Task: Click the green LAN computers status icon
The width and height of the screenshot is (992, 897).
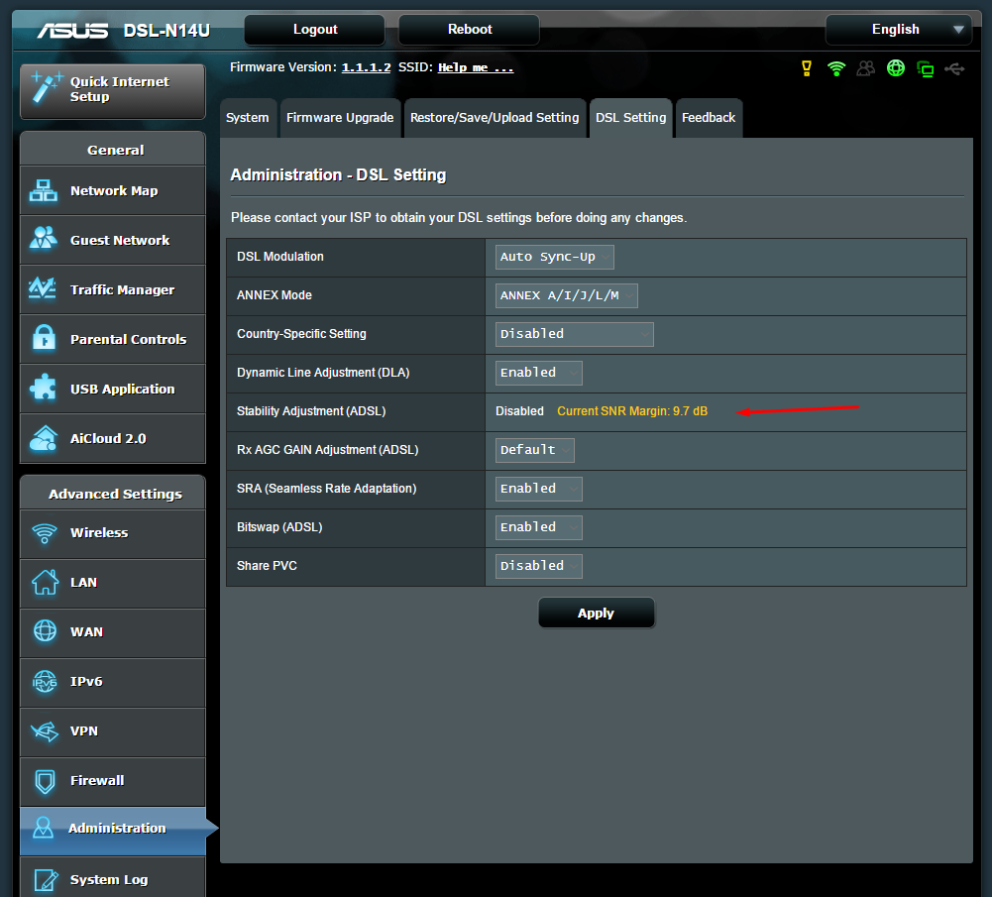Action: pyautogui.click(x=926, y=69)
